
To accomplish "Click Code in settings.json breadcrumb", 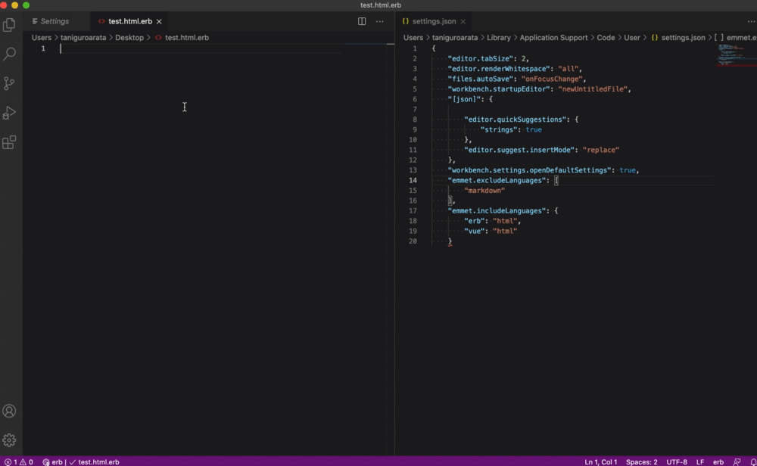I will 606,37.
